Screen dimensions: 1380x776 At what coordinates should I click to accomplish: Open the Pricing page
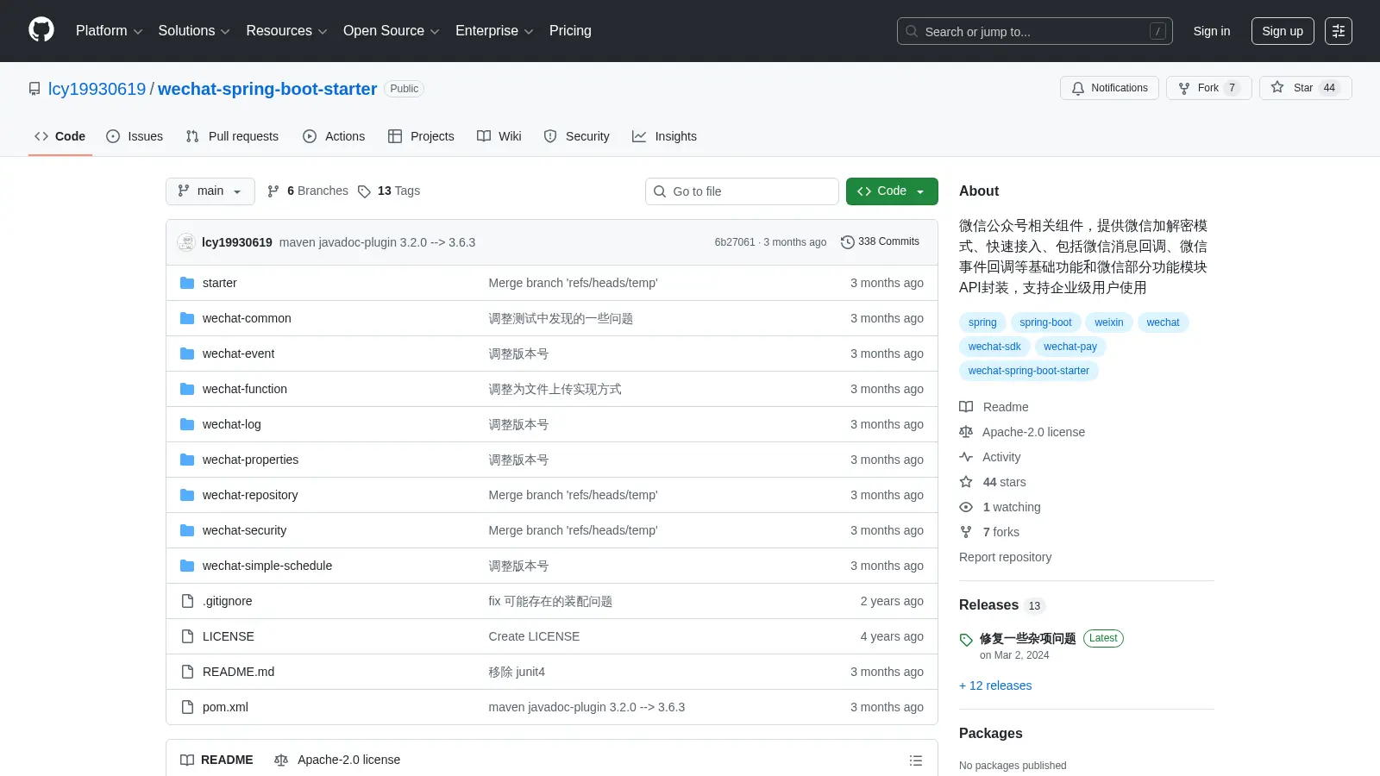(x=570, y=31)
